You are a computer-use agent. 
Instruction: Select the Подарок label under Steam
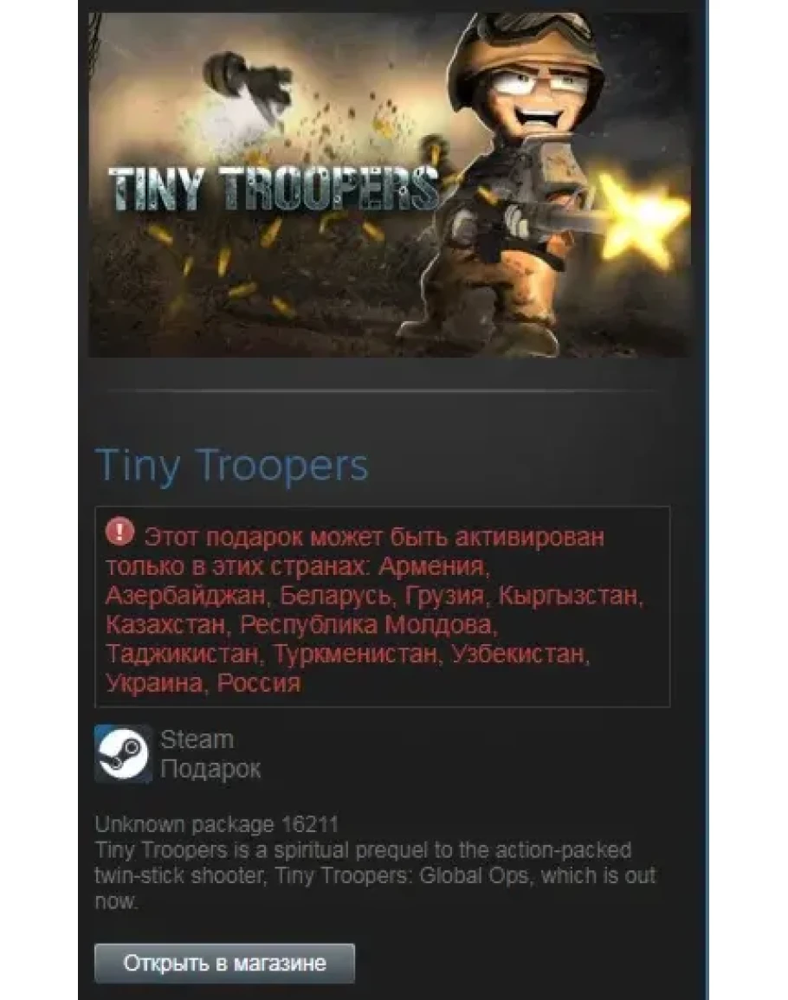[210, 769]
